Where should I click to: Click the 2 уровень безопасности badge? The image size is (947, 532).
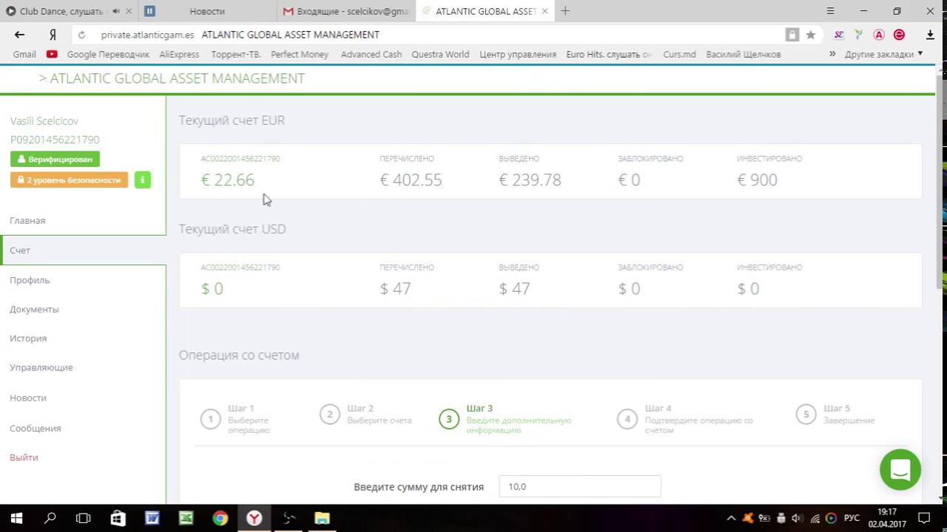69,180
